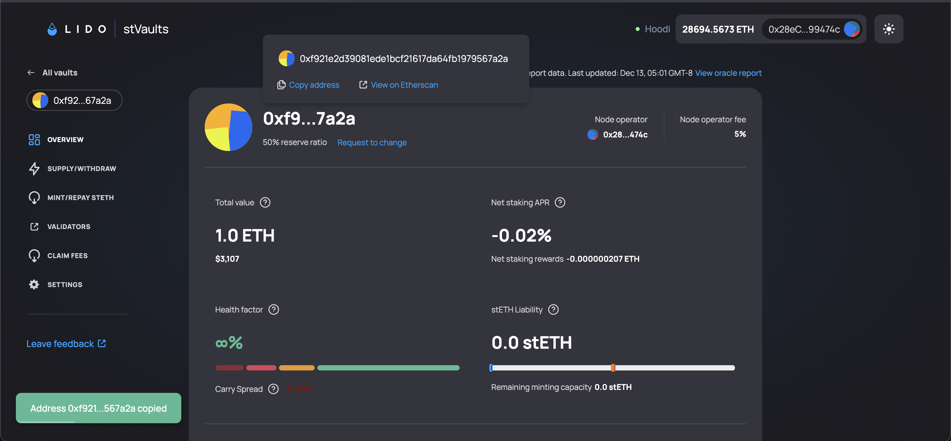The height and width of the screenshot is (441, 951).
Task: Click the back arrow beside All vaults
Action: (31, 73)
